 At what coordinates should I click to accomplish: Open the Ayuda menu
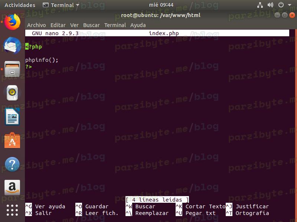138,25
